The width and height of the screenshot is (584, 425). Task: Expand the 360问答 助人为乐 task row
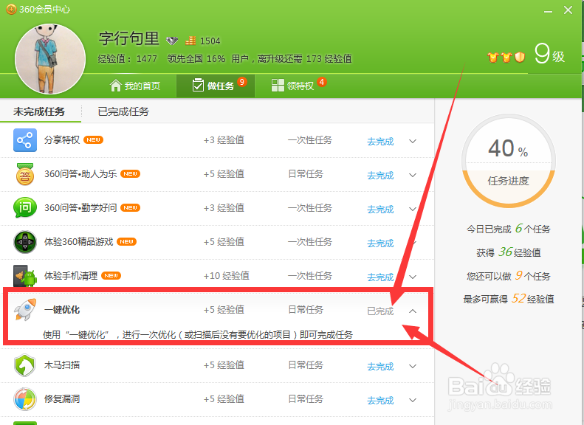coord(413,176)
